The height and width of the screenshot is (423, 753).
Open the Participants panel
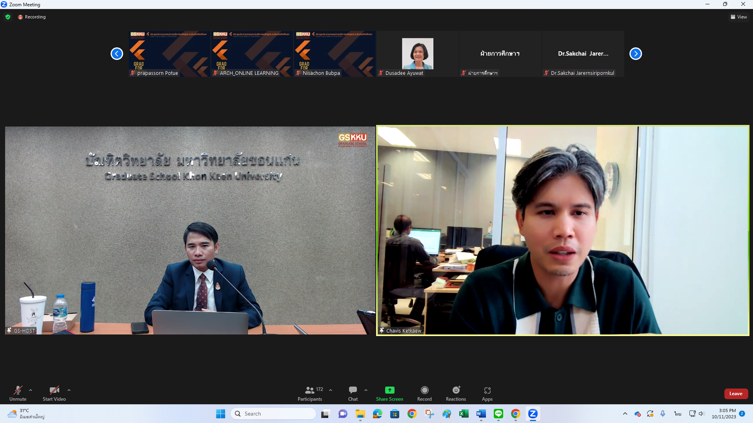tap(309, 393)
